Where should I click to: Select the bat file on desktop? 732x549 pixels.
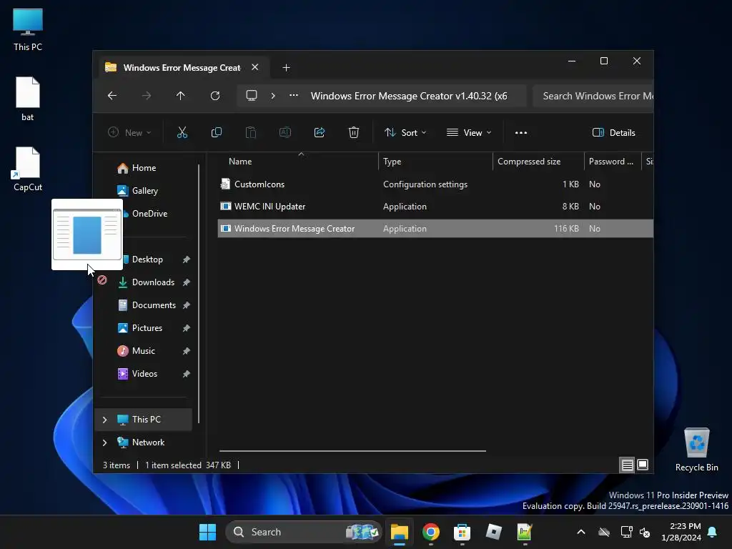(x=28, y=99)
